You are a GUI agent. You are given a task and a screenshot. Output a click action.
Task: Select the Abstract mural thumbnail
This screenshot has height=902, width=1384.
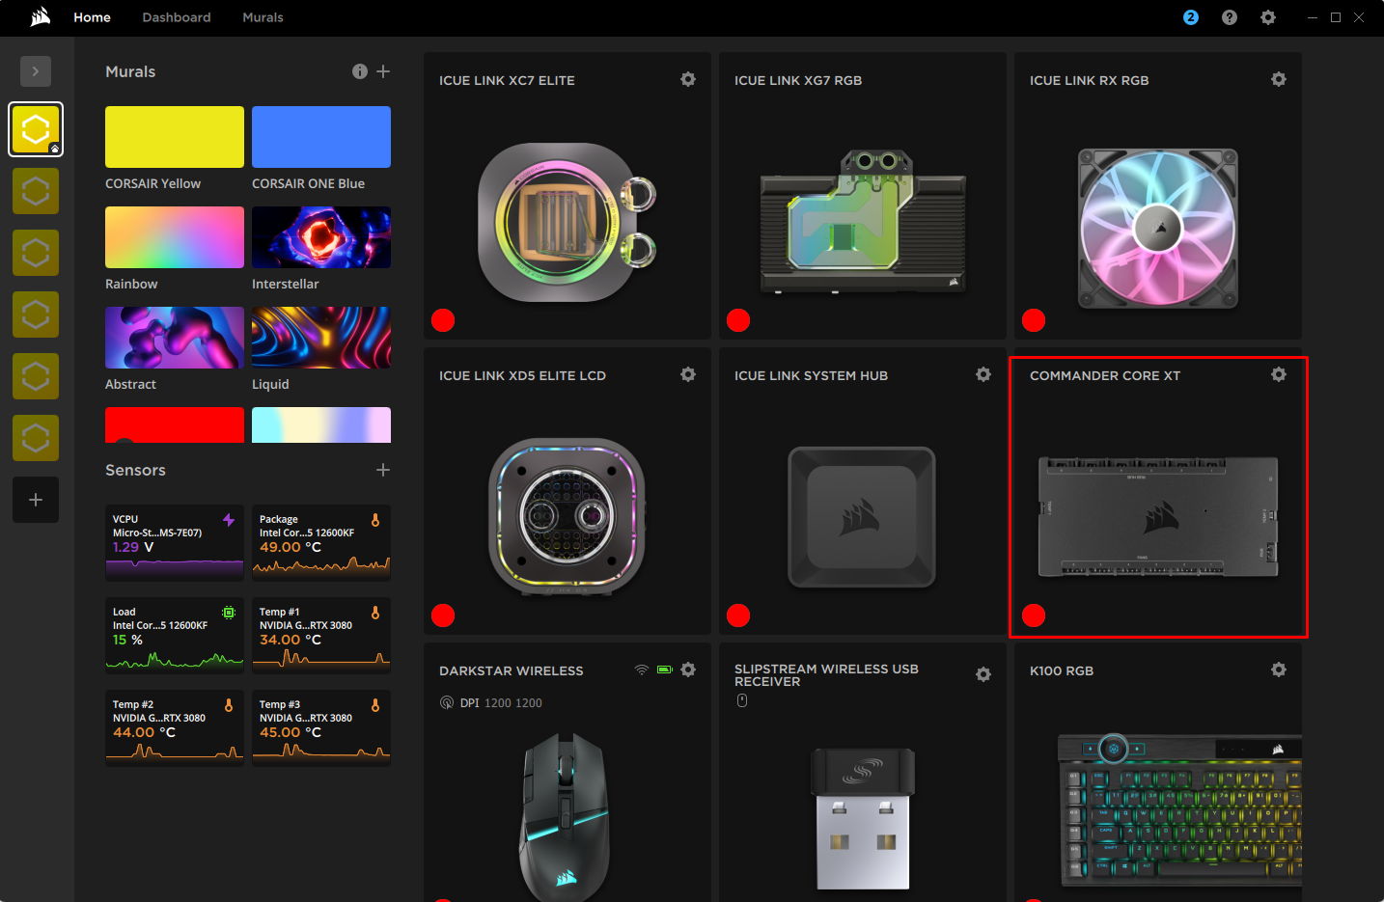(x=175, y=338)
